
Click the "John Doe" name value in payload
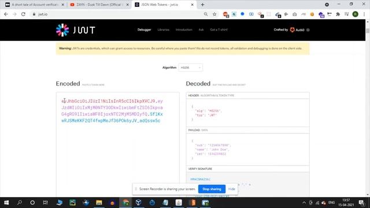pyautogui.click(x=219, y=150)
